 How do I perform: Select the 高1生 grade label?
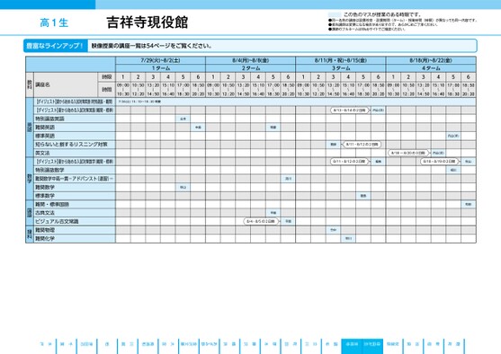pyautogui.click(x=54, y=22)
